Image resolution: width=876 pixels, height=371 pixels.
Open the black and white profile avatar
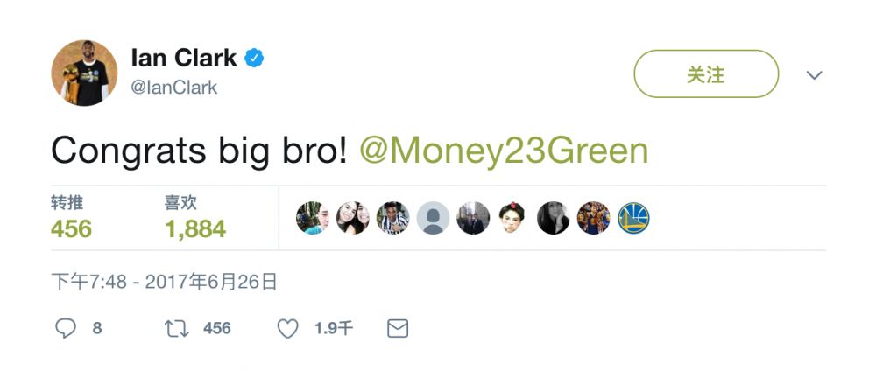(553, 218)
